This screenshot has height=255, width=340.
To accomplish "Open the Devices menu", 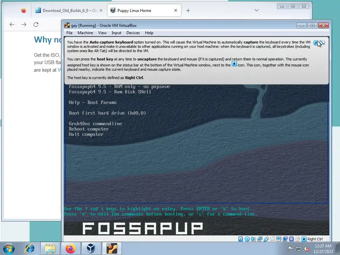I will pos(133,33).
